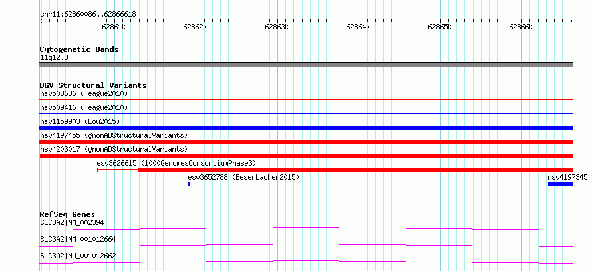Select the Cytogenetic Bands track title

pyautogui.click(x=79, y=49)
